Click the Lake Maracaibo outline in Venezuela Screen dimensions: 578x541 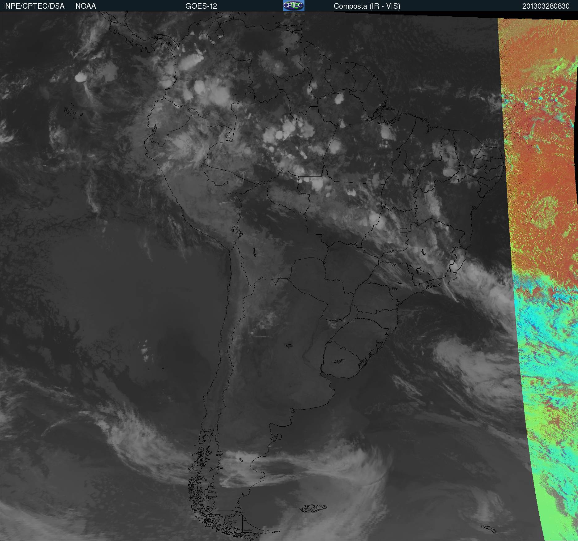click(x=219, y=33)
